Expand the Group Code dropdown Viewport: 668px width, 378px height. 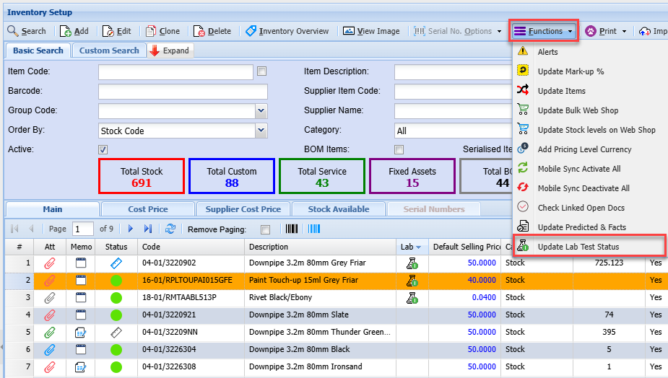tap(261, 111)
